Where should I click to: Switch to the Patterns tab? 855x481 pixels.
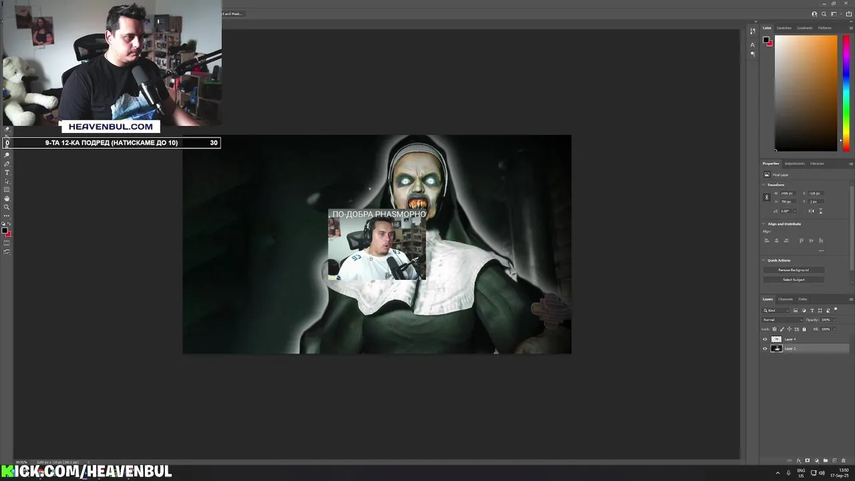pyautogui.click(x=825, y=28)
